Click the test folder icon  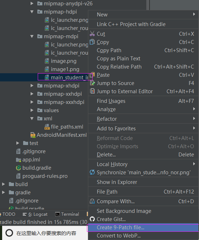tap(26, 143)
